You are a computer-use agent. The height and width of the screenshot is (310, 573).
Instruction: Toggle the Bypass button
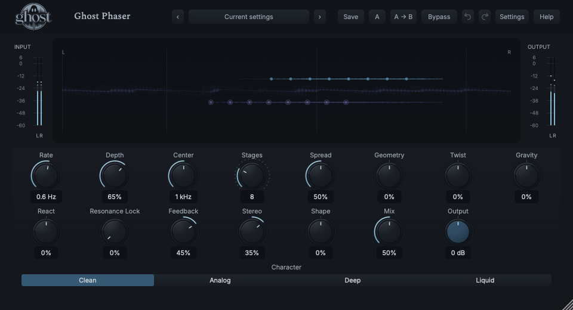[x=439, y=17]
